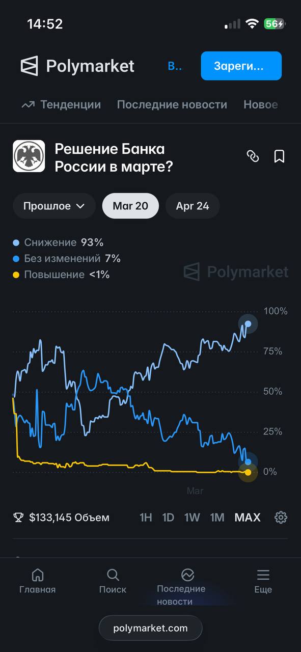Image resolution: width=301 pixels, height=652 pixels.
Task: Tap the Bank of Russia emblem thumbnail
Action: (29, 156)
